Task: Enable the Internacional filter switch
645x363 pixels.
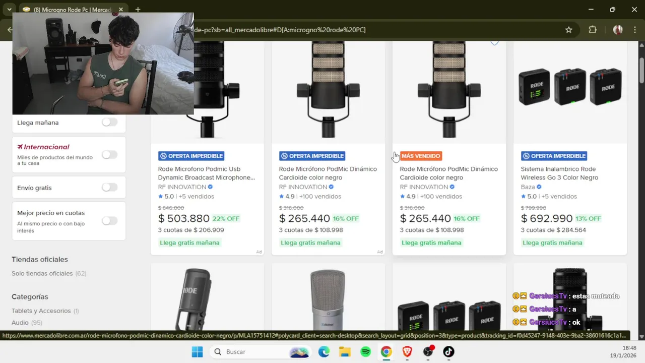Action: coord(109,155)
